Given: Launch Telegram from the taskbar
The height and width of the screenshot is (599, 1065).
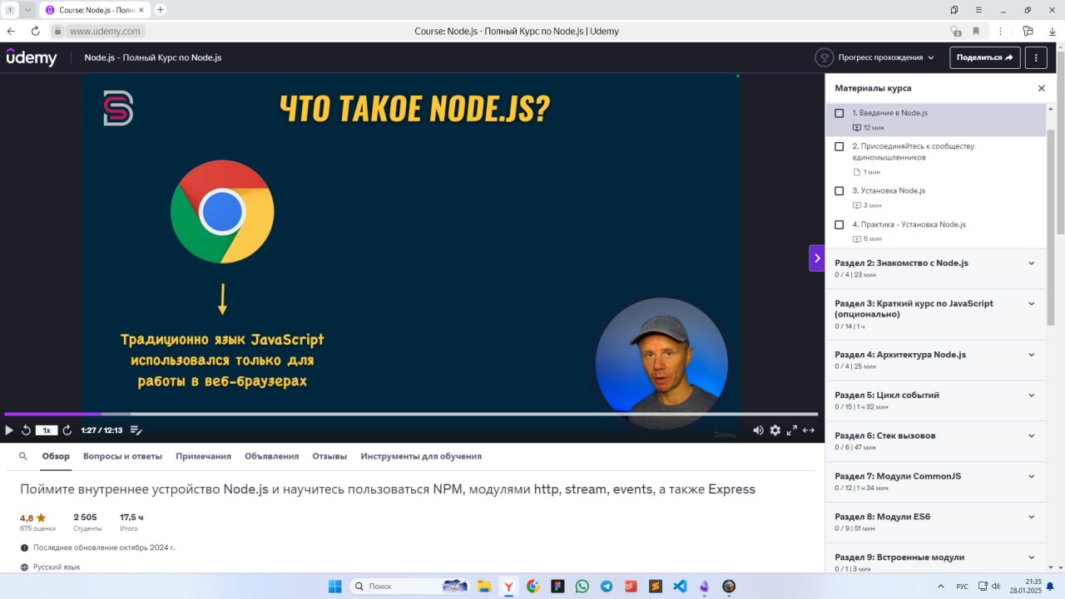Looking at the screenshot, I should point(607,586).
